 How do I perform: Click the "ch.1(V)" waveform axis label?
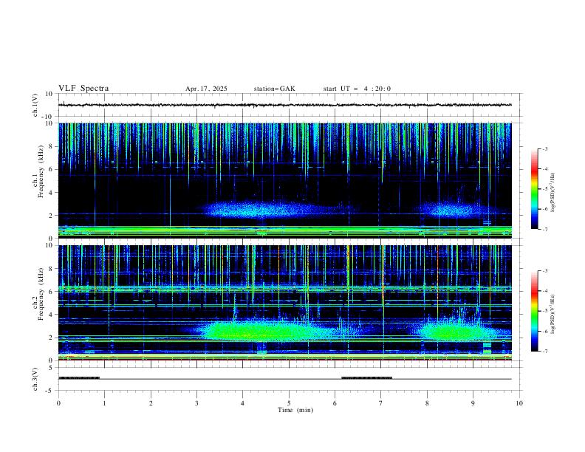point(35,105)
